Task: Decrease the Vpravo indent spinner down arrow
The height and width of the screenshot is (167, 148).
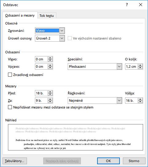Action: point(50,68)
